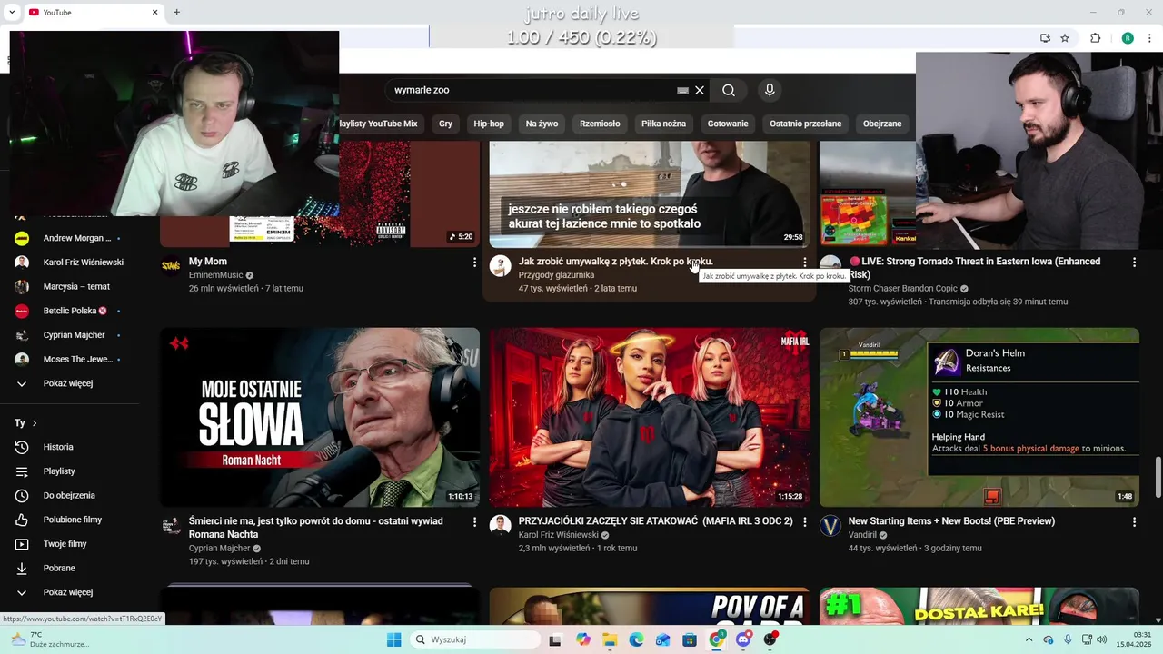
Task: Click into the YouTube search input field
Action: (x=532, y=90)
